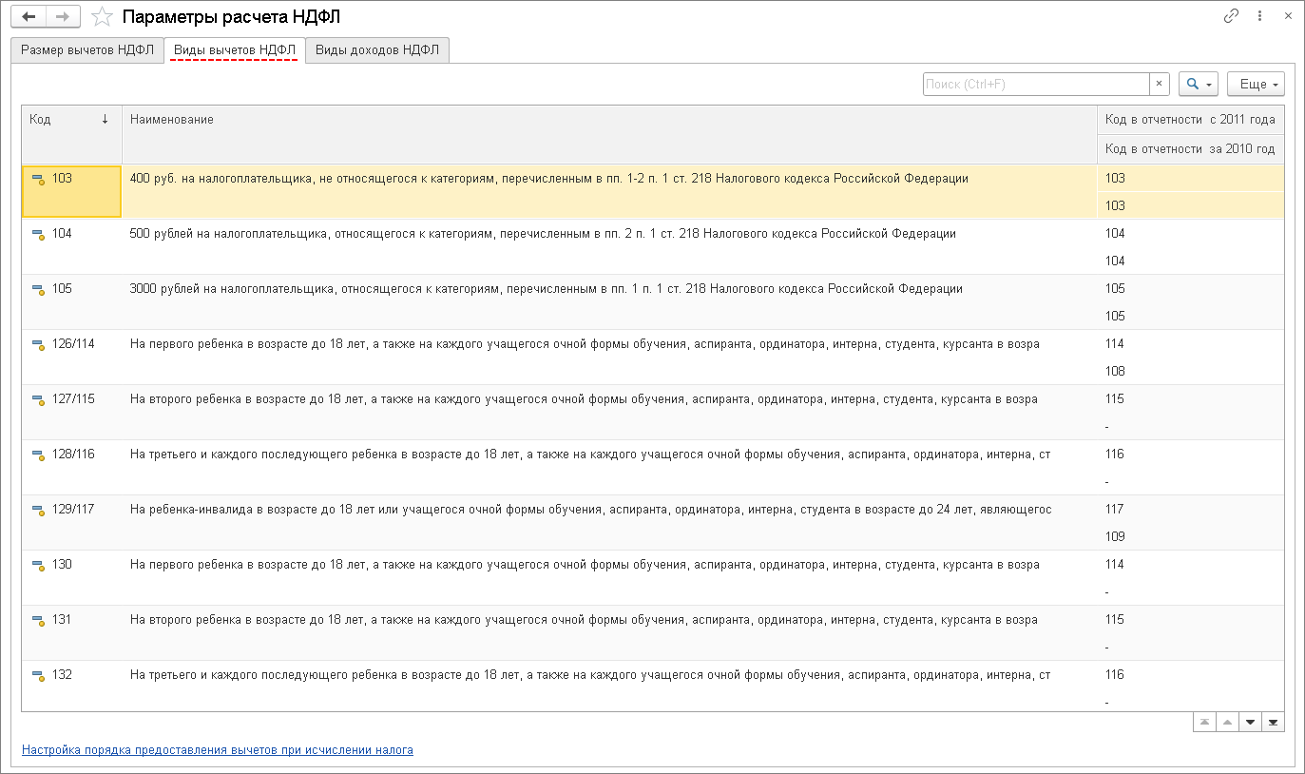Expand the "Еще" menu
1305x774 pixels.
[1256, 84]
